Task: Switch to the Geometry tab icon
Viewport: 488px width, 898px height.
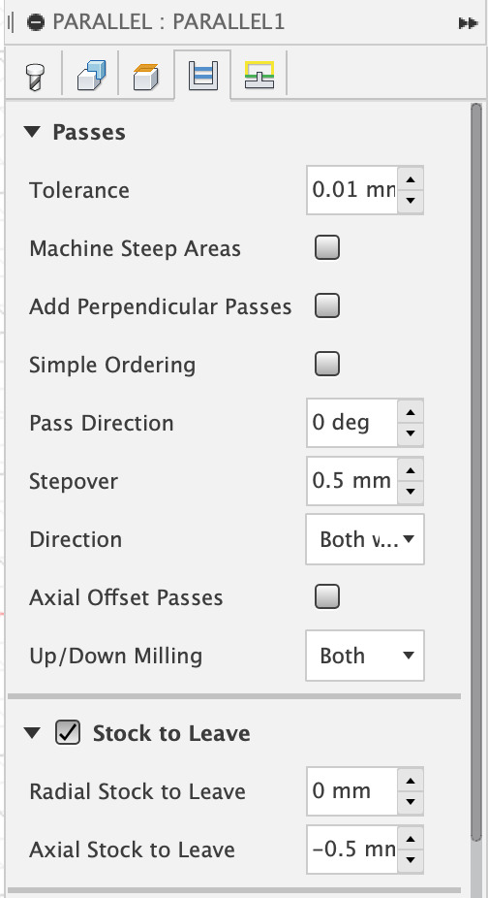Action: 91,75
